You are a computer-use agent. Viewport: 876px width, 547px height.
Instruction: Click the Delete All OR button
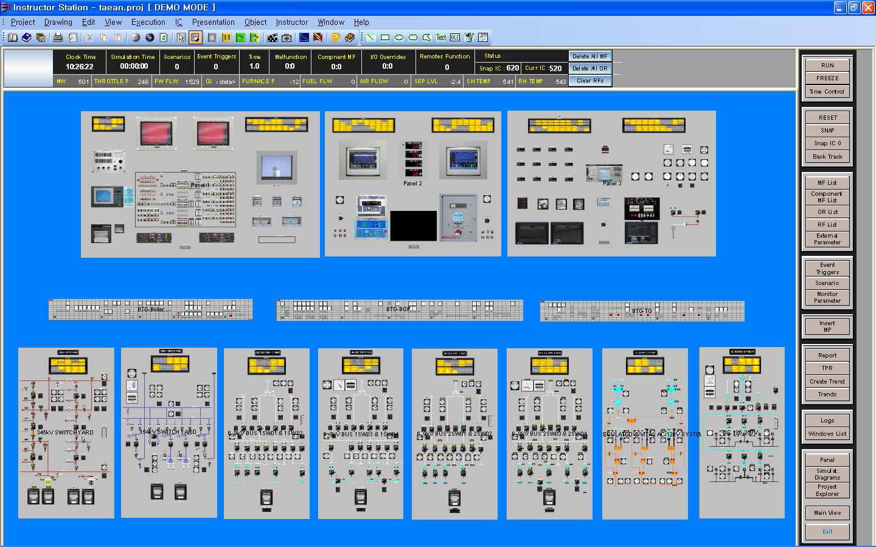[x=589, y=69]
